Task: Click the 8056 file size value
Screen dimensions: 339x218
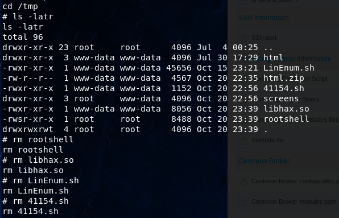Action: [x=181, y=109]
